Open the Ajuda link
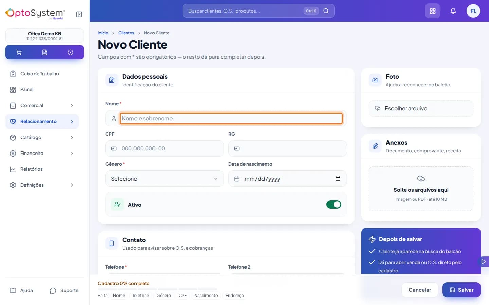 [x=21, y=290]
